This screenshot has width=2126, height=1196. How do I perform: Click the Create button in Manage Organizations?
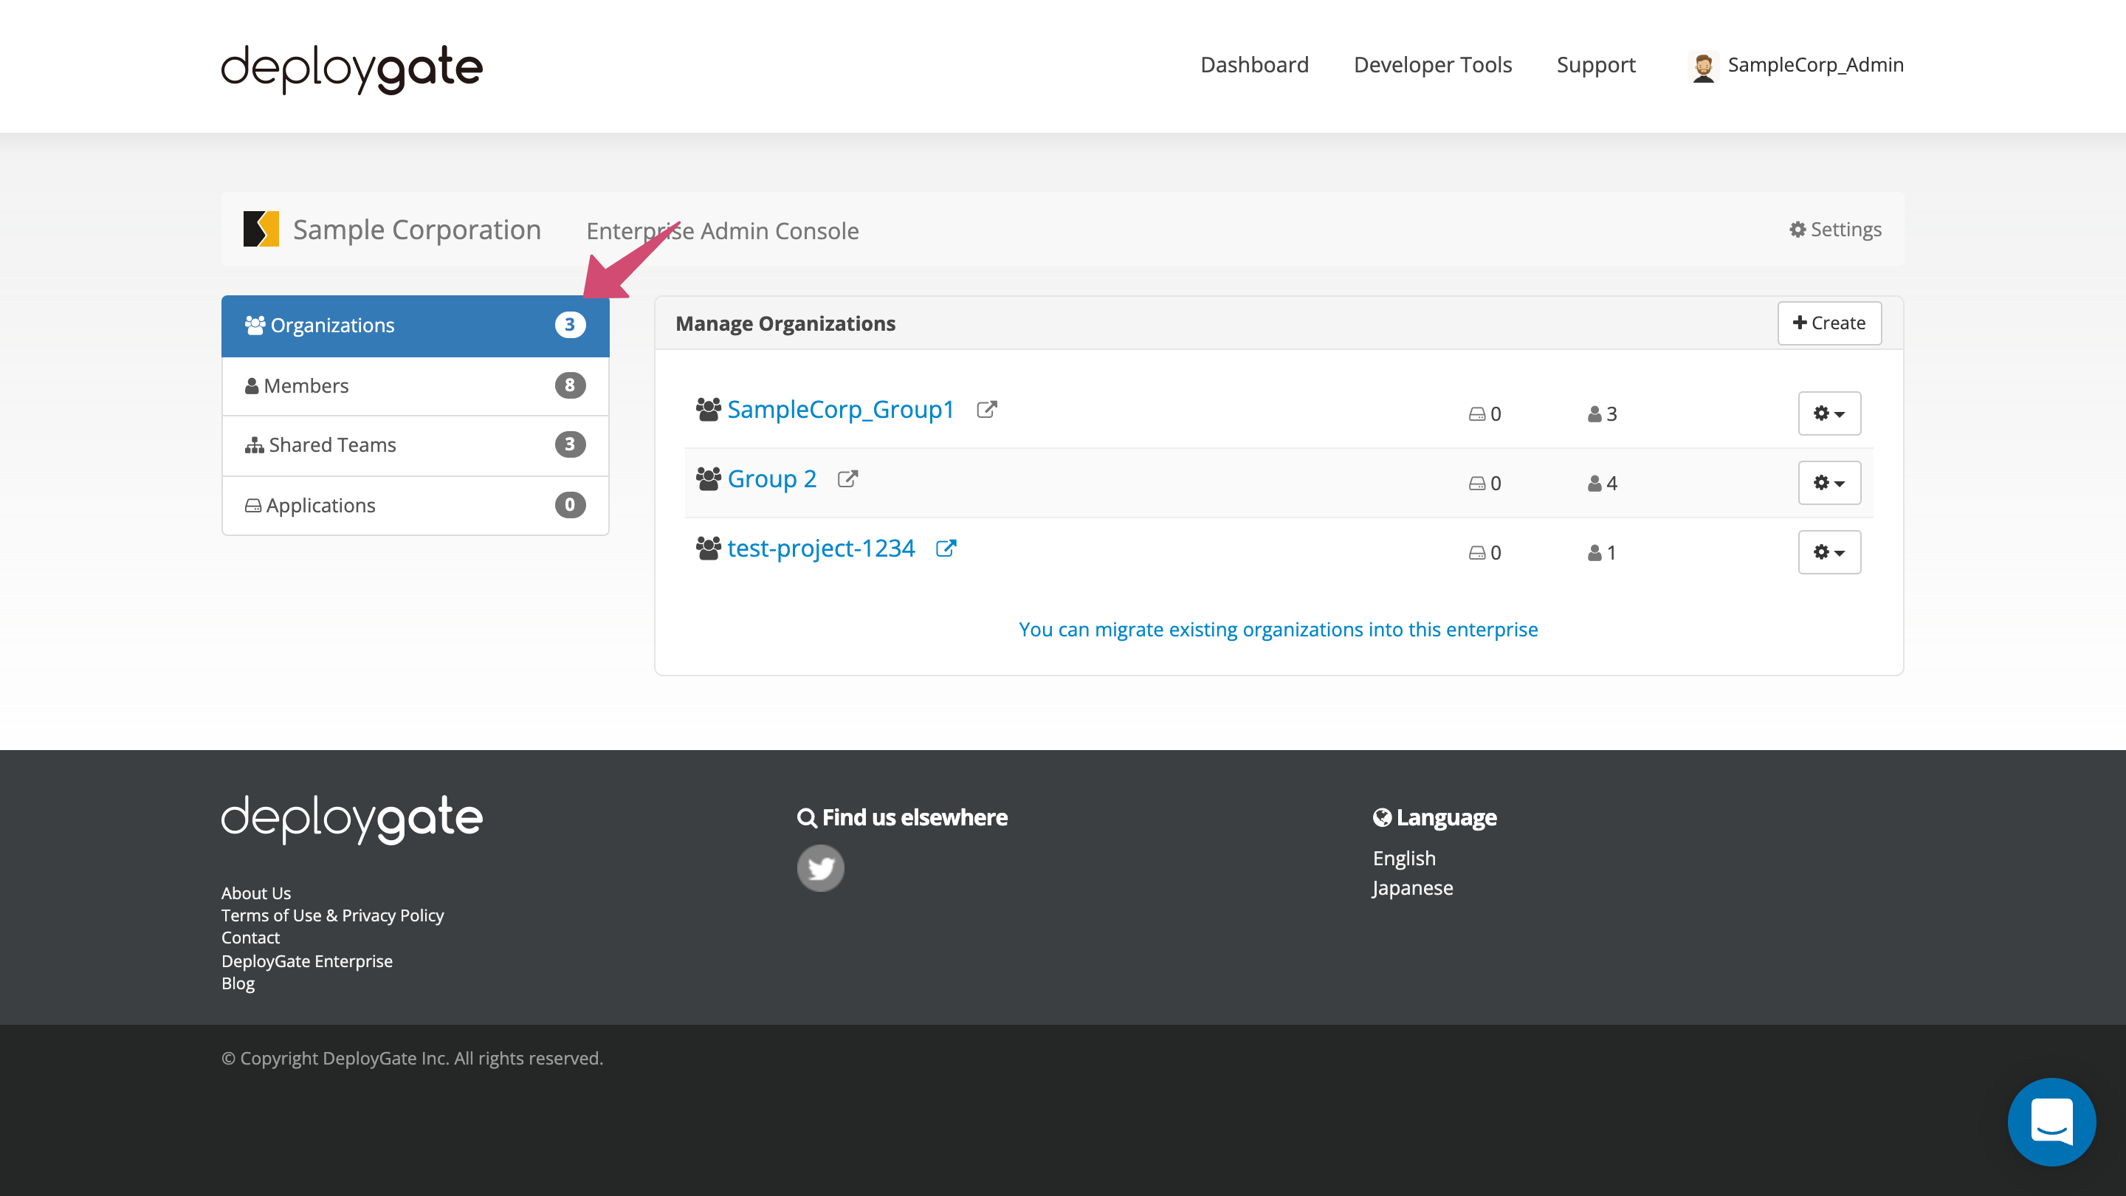tap(1829, 323)
